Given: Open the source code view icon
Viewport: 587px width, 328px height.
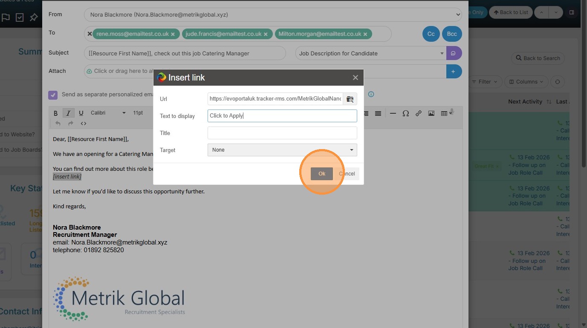Looking at the screenshot, I should pyautogui.click(x=84, y=124).
